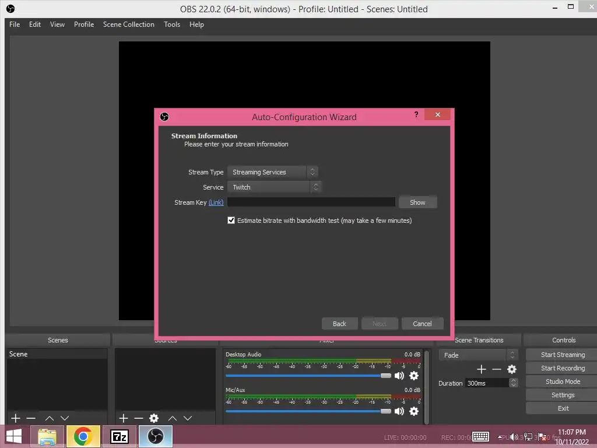Mute the Mic/Aux speaker icon
Screen dimensions: 597x448
pos(399,411)
